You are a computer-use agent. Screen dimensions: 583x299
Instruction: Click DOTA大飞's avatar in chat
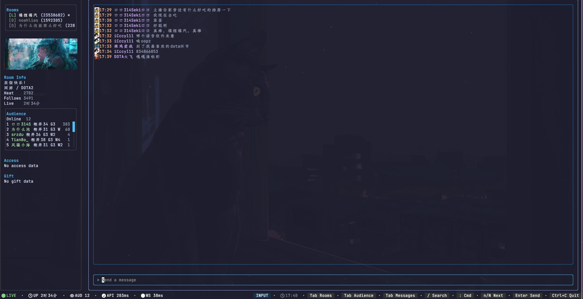pyautogui.click(x=97, y=57)
